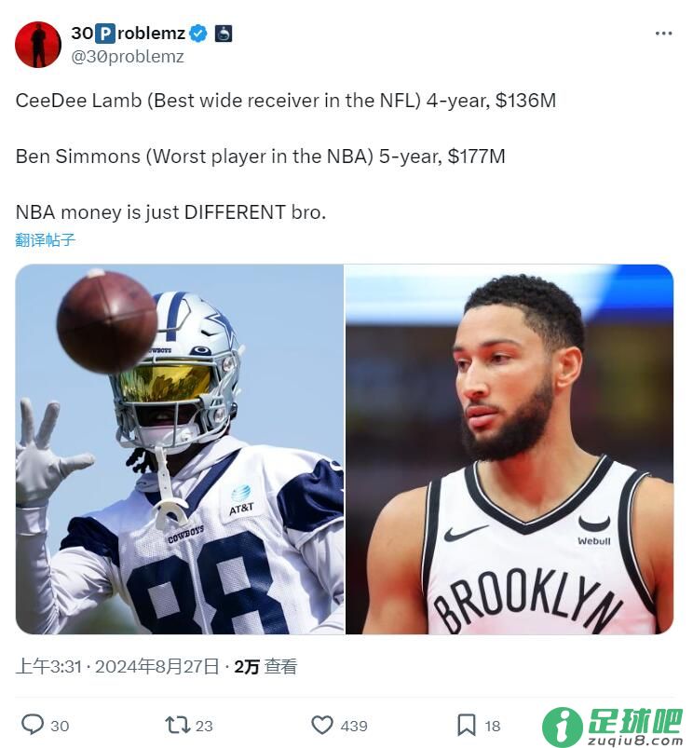
Task: Like the post with heart icon
Action: pyautogui.click(x=322, y=725)
